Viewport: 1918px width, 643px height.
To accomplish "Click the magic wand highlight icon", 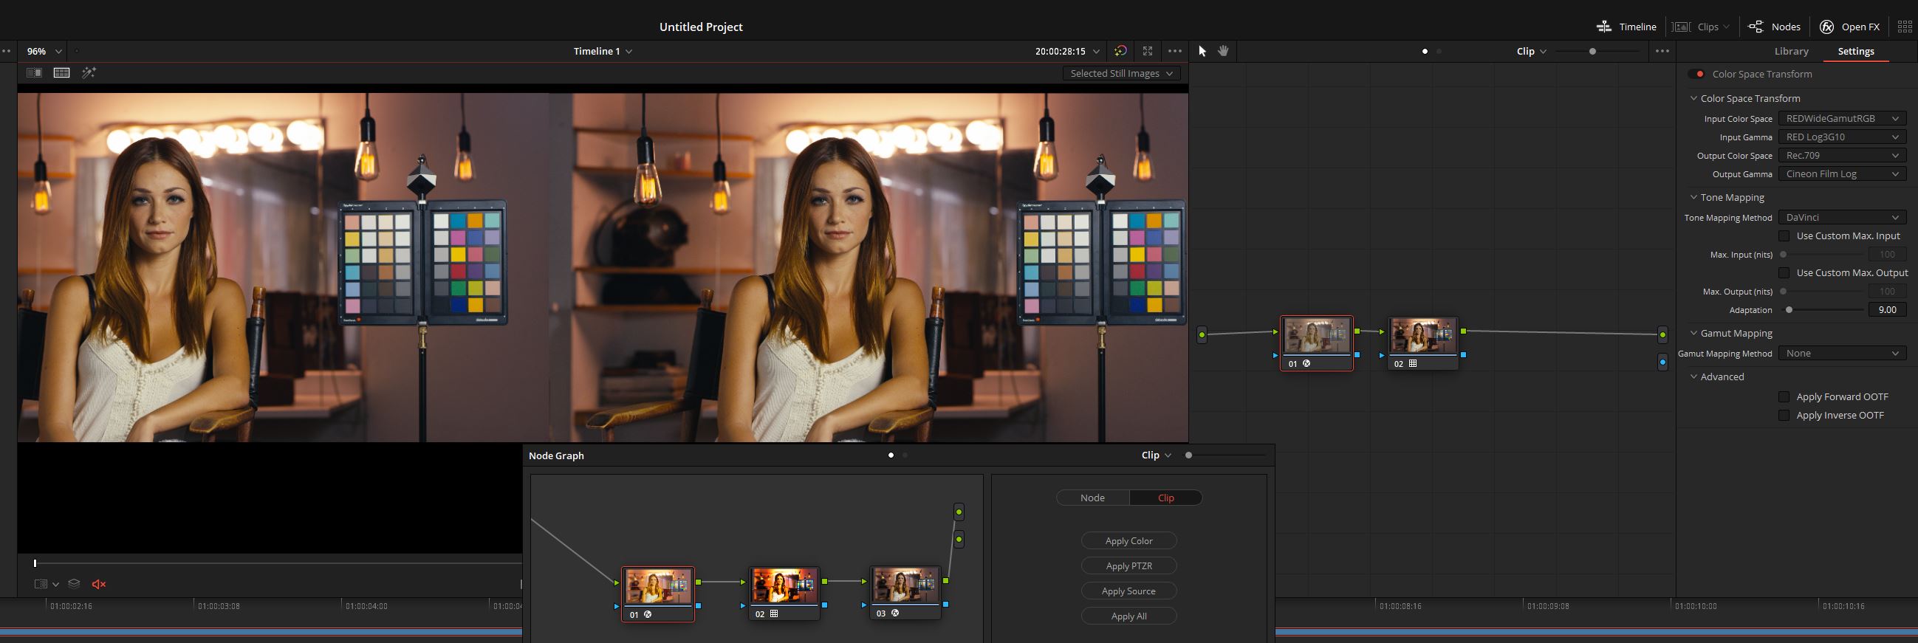I will coord(89,73).
